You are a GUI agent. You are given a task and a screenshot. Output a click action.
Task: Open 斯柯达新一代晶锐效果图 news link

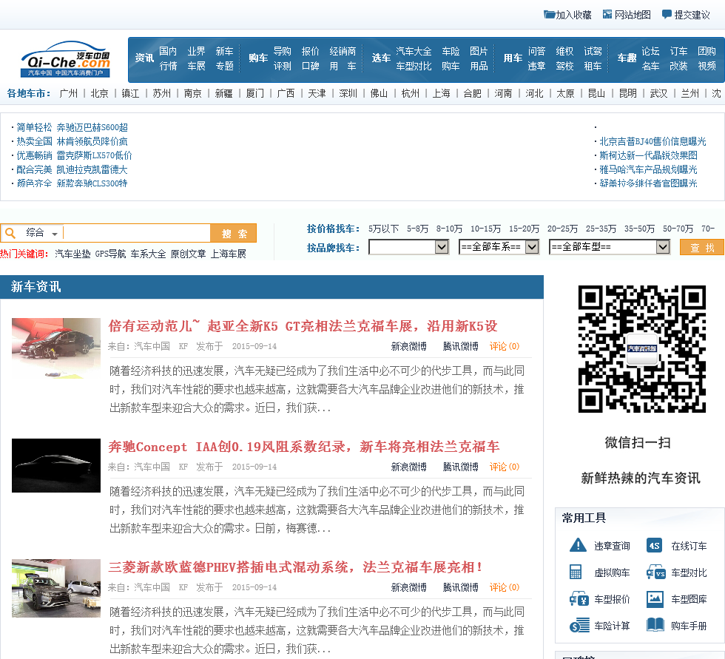648,155
